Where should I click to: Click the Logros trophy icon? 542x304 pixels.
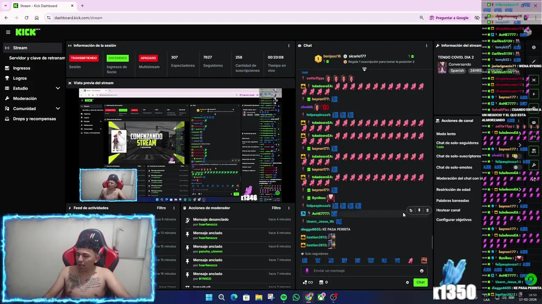pyautogui.click(x=7, y=78)
